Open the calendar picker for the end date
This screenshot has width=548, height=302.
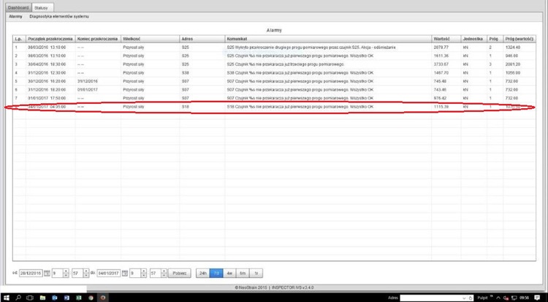[124, 273]
